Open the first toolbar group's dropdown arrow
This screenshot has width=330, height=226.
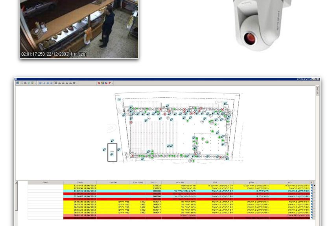tap(35, 84)
